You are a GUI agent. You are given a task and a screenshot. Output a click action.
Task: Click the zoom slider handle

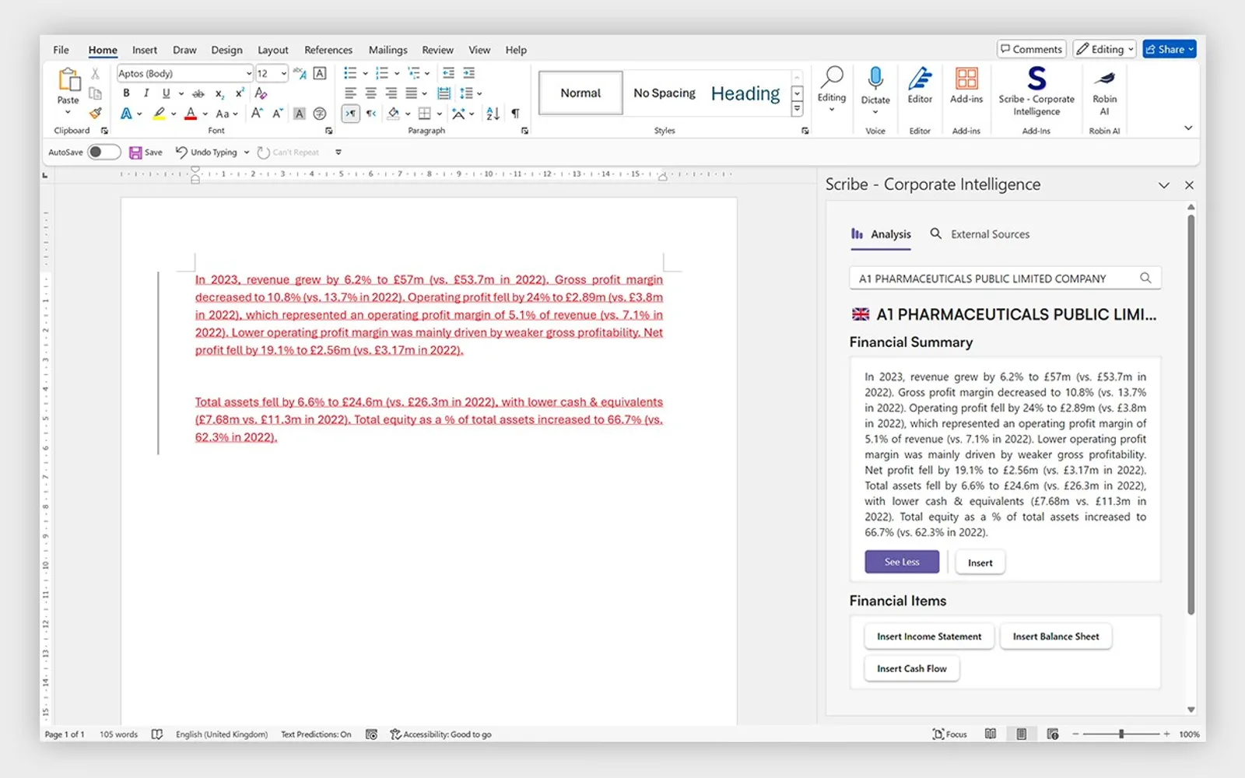click(x=1121, y=734)
